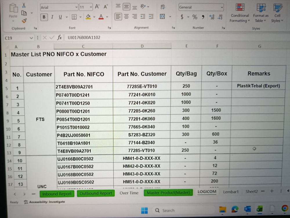Apply cell borders with the borders icon

click(74, 17)
